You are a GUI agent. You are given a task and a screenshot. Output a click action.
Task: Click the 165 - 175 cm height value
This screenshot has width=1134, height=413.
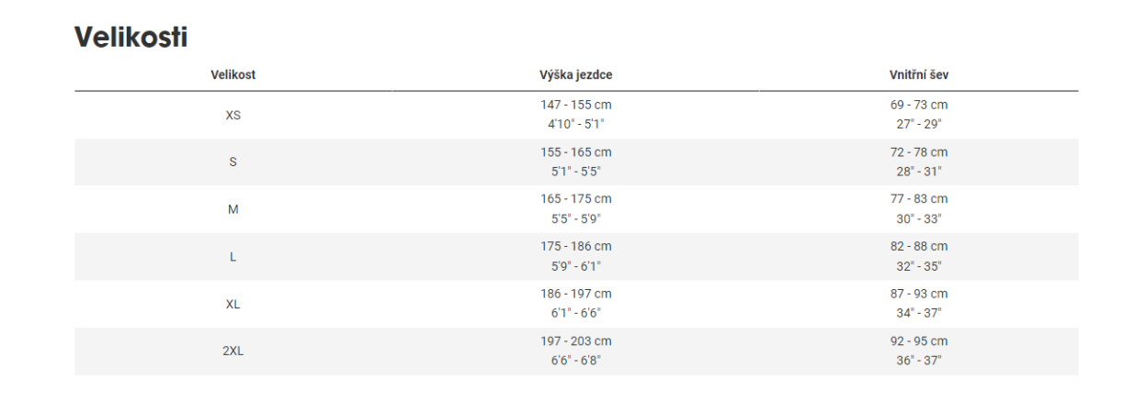575,199
